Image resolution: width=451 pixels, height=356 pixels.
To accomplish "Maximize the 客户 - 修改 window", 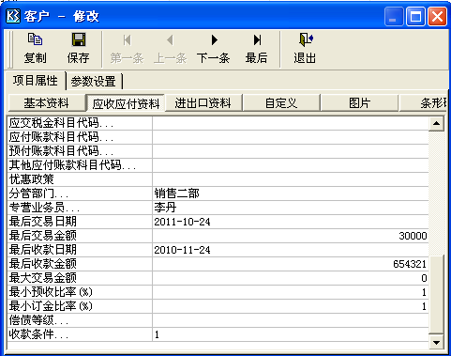I will tap(415, 17).
